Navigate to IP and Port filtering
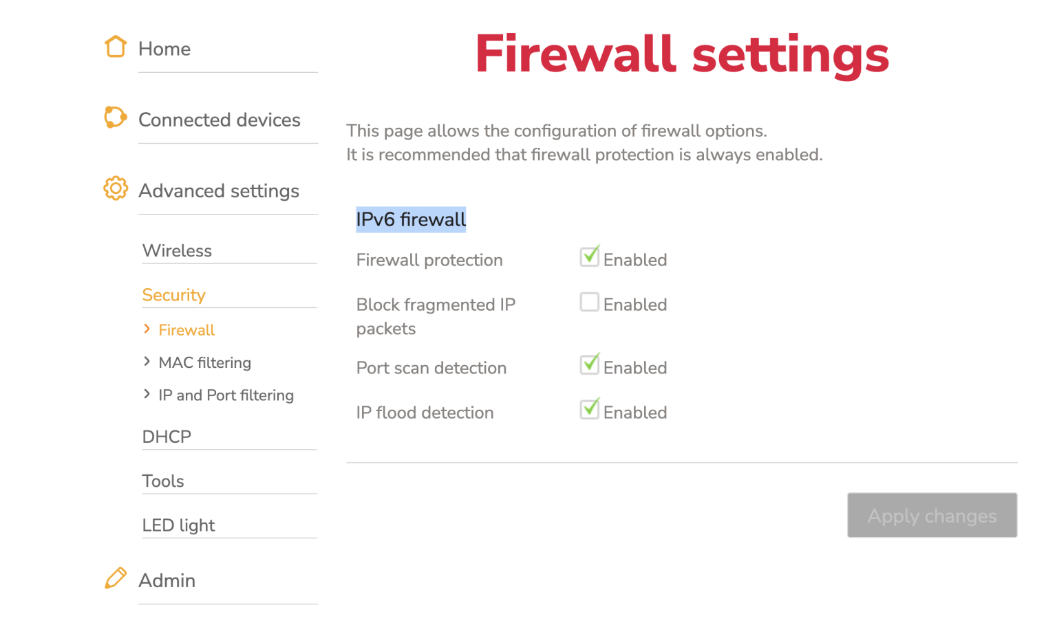Image resolution: width=1046 pixels, height=625 pixels. pyautogui.click(x=226, y=395)
